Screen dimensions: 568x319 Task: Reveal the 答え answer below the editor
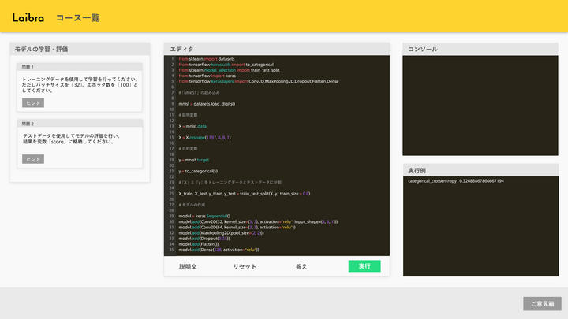click(x=301, y=266)
